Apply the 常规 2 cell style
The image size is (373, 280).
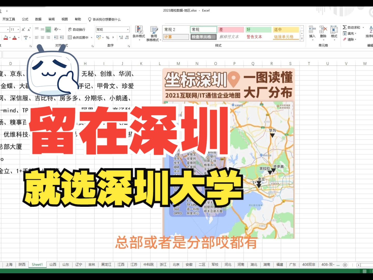click(x=176, y=30)
